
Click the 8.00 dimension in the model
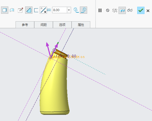pyautogui.click(x=72, y=56)
